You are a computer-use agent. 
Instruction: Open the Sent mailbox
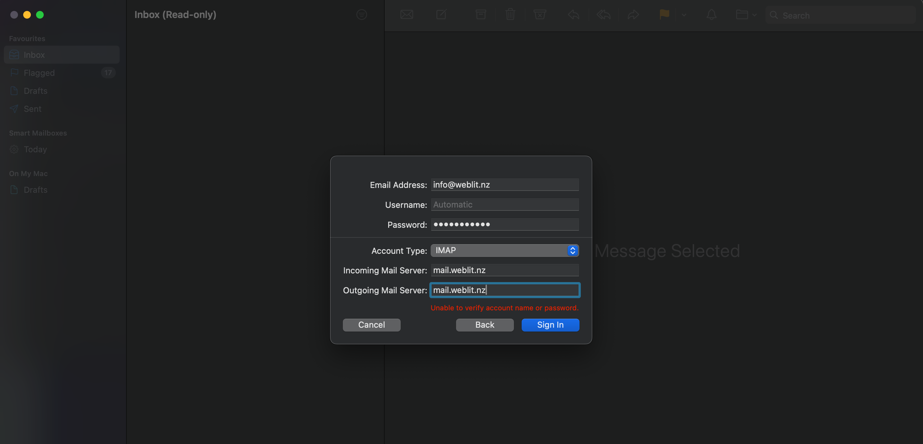tap(62, 109)
